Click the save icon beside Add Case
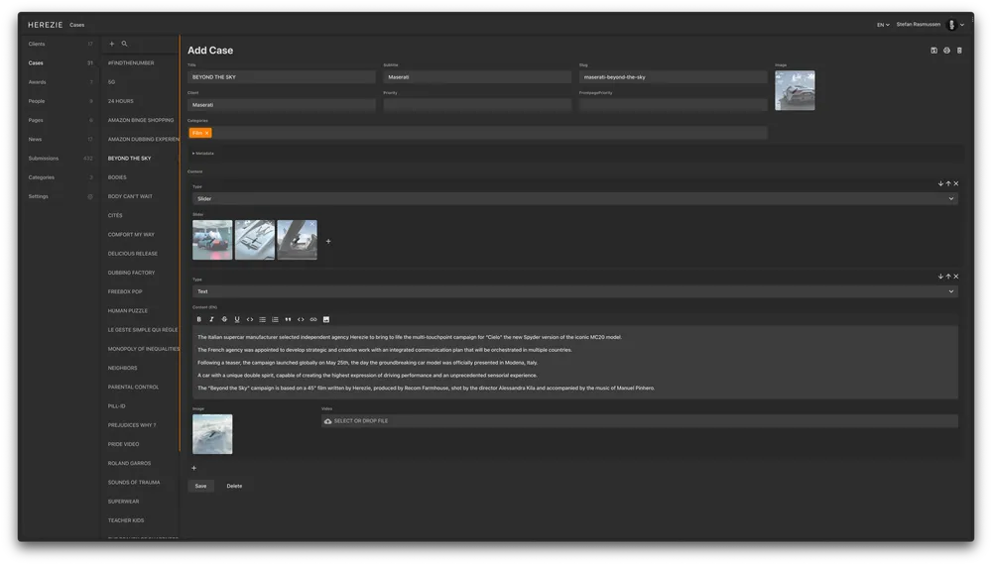The width and height of the screenshot is (992, 565). coord(933,51)
